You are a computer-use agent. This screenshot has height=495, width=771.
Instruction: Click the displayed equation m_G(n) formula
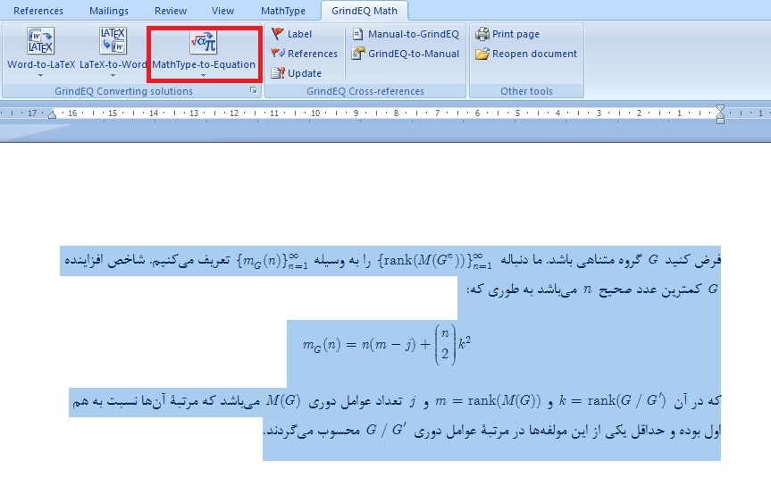pos(387,344)
